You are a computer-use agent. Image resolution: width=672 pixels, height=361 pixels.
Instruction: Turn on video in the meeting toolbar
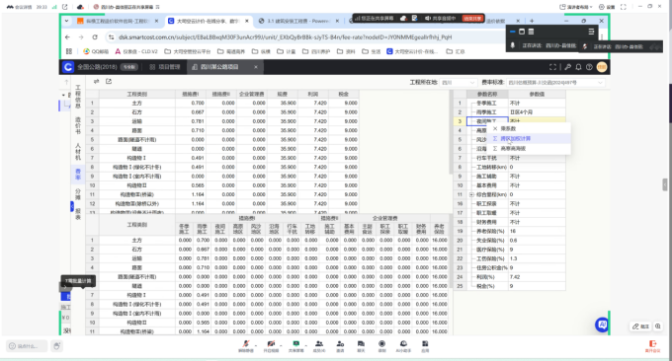271,346
